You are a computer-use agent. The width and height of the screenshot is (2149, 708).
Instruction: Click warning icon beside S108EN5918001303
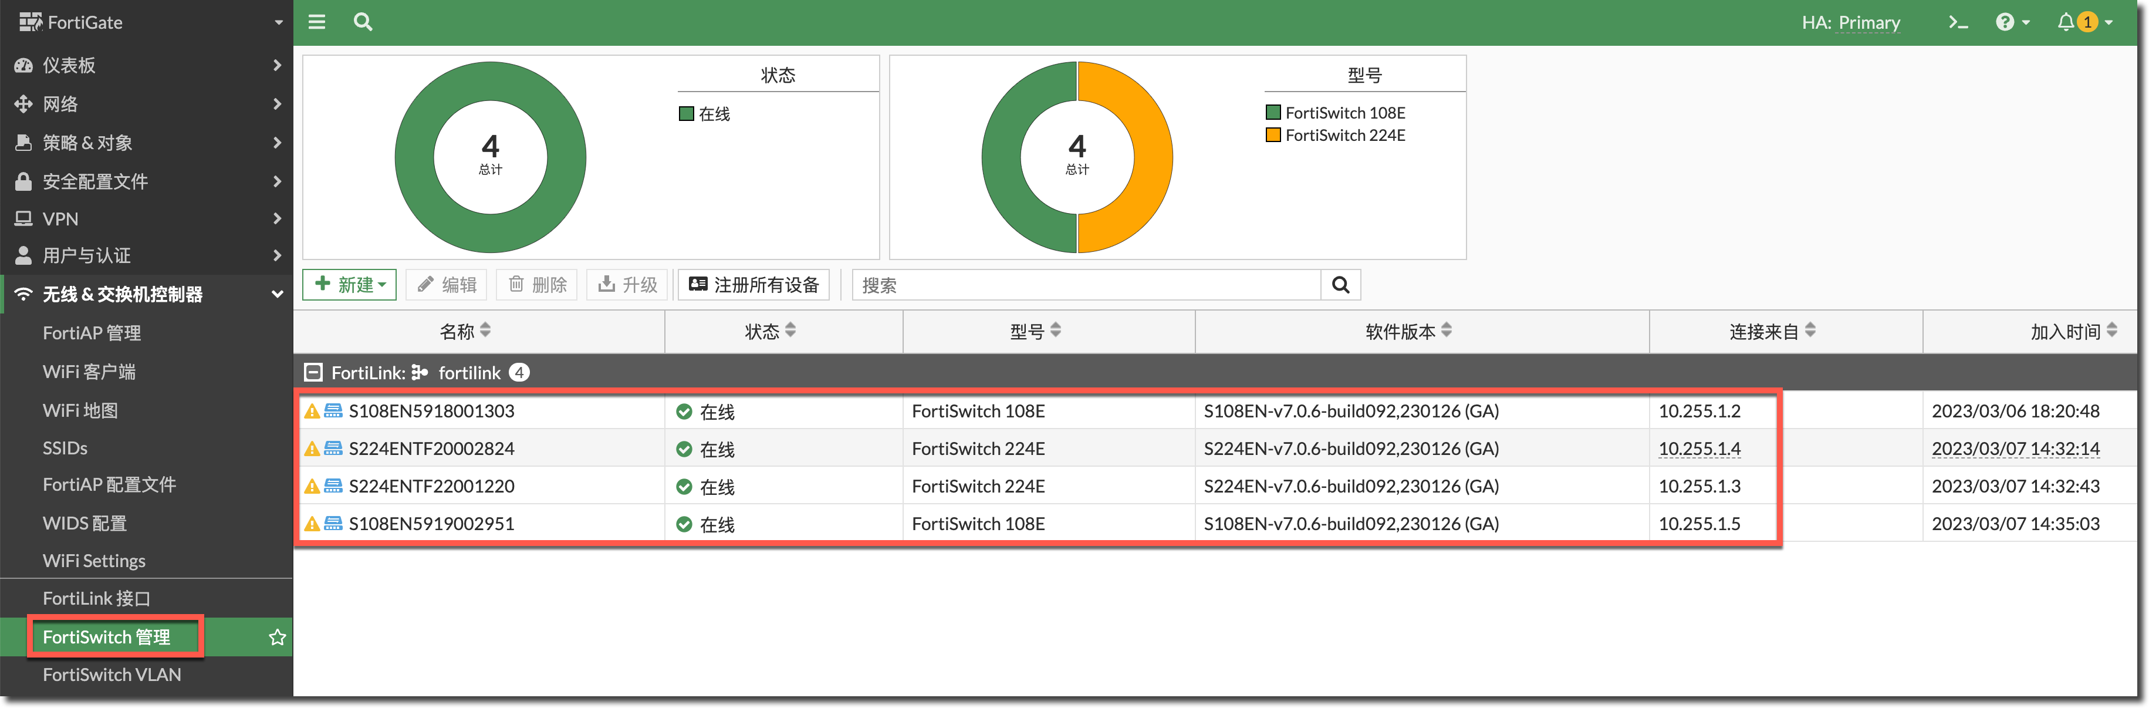coord(312,411)
